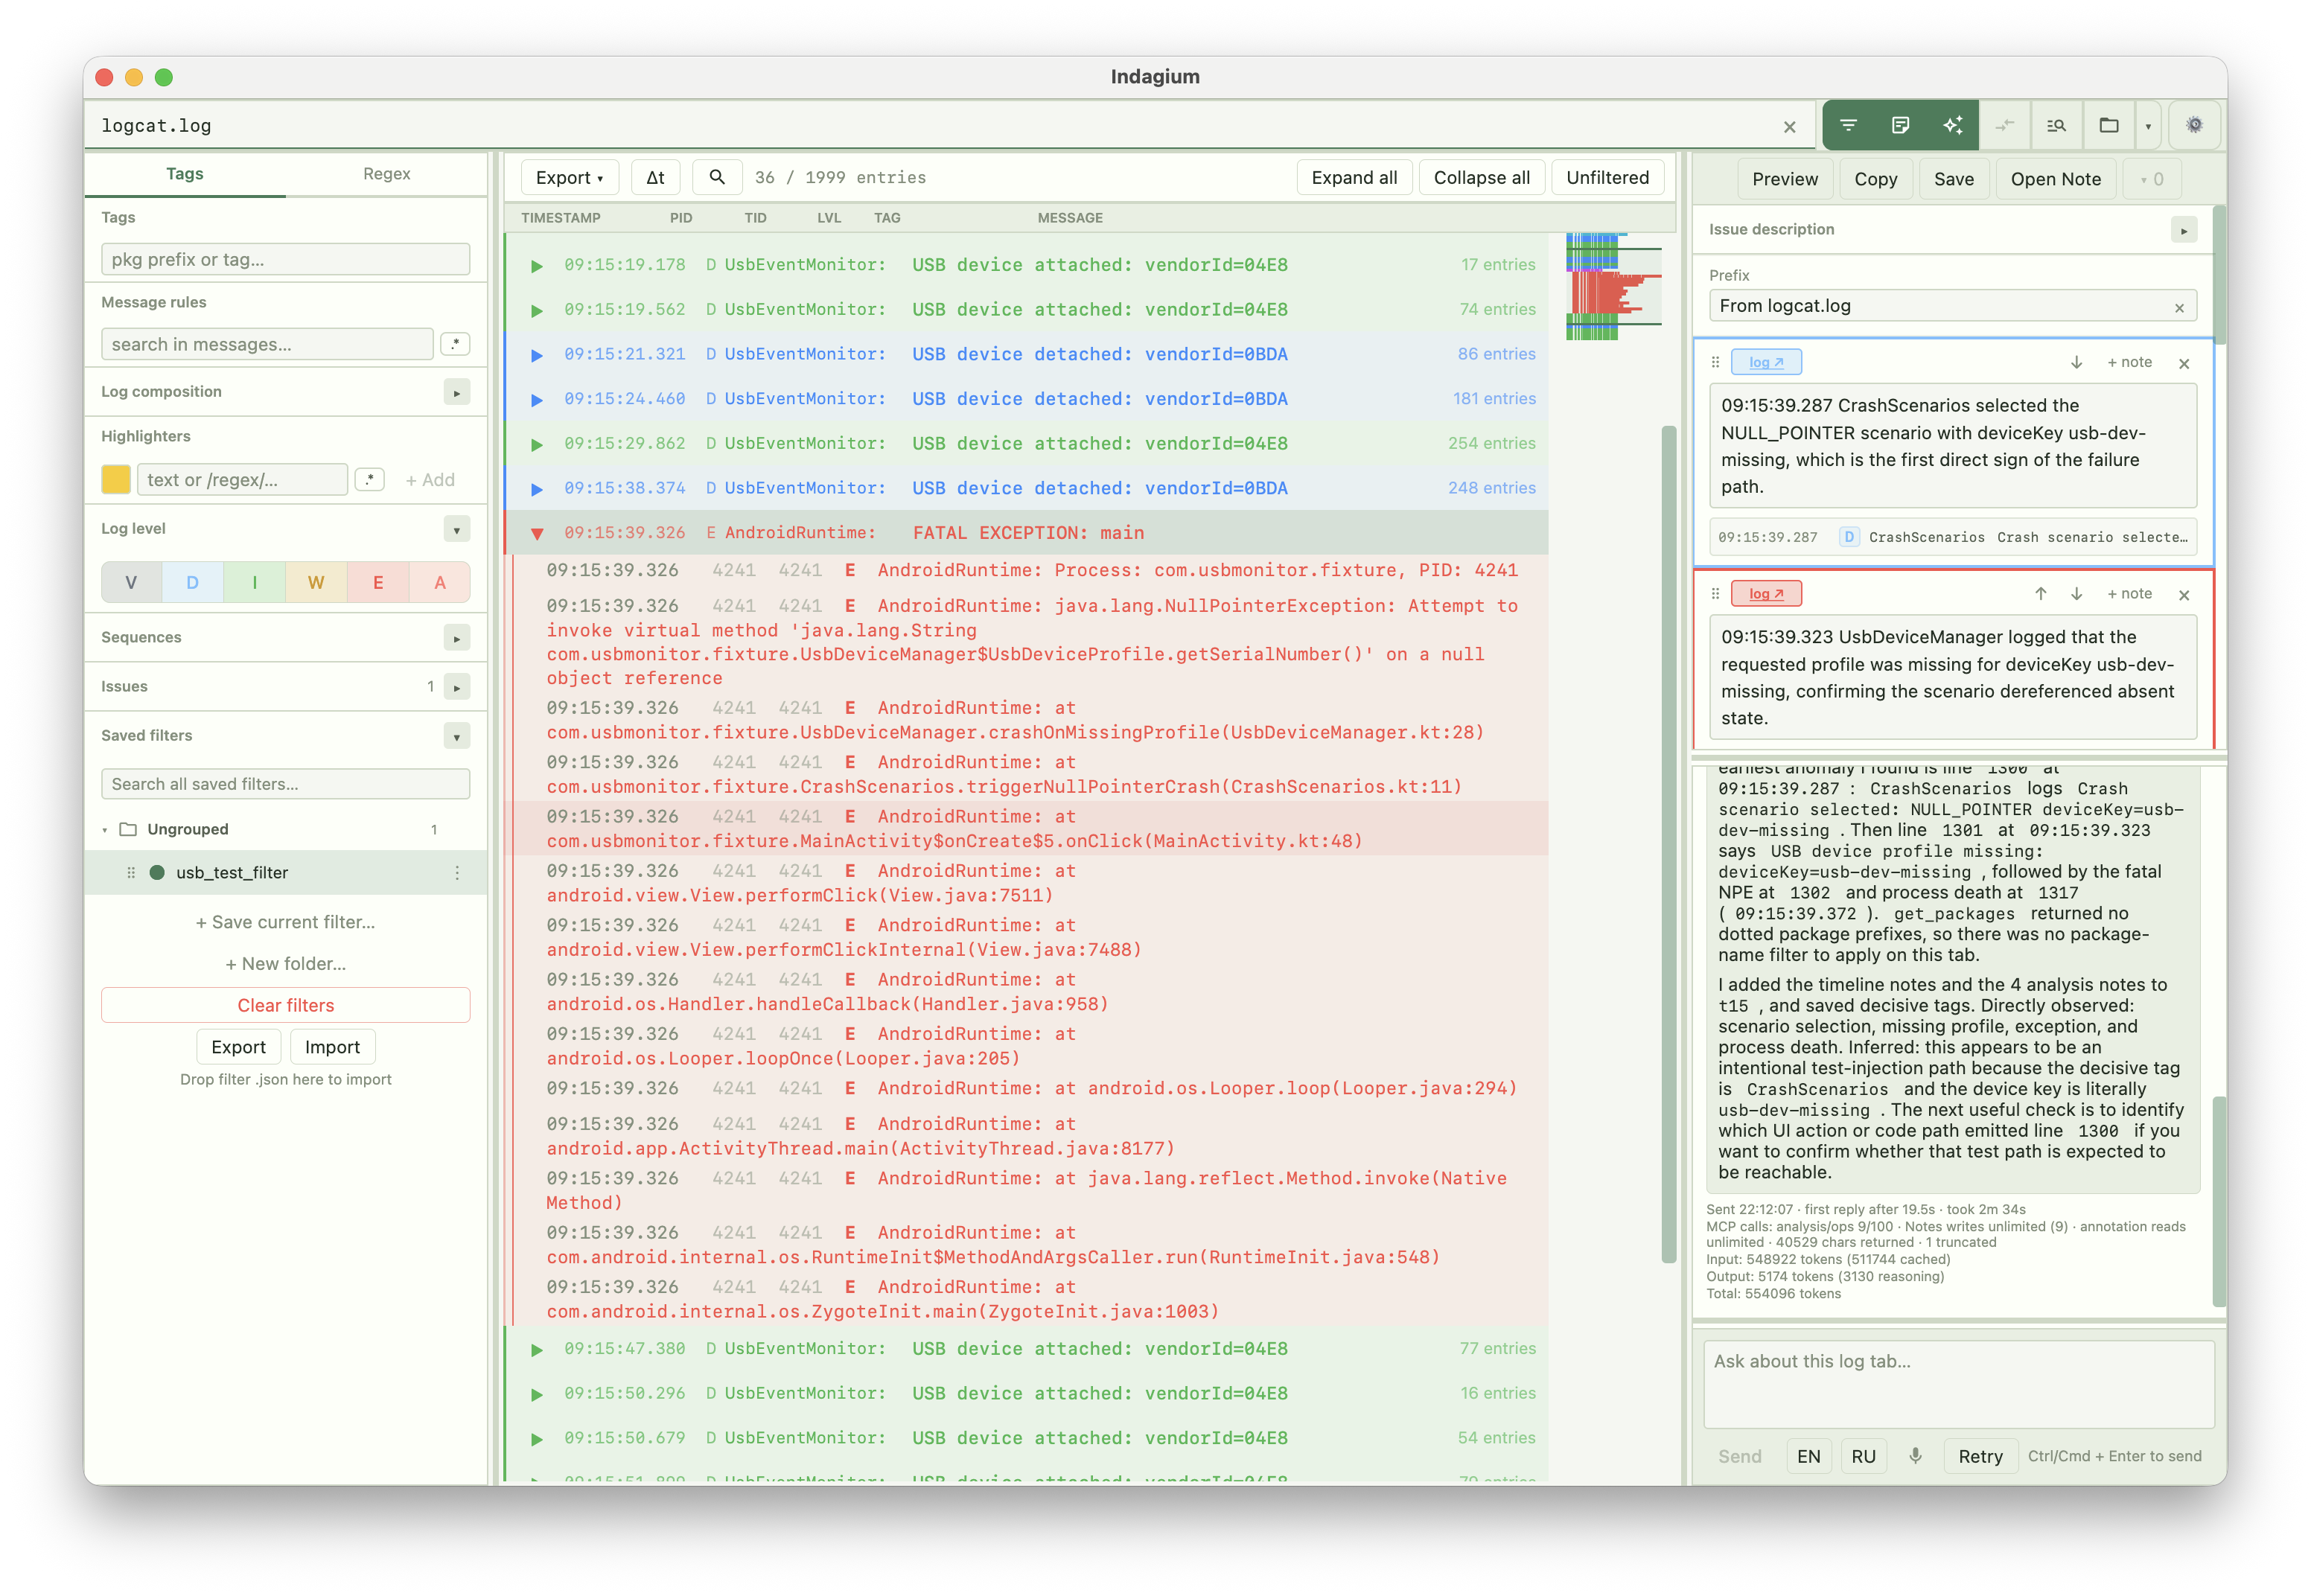This screenshot has width=2311, height=1596.
Task: Click + New folder...
Action: (285, 964)
